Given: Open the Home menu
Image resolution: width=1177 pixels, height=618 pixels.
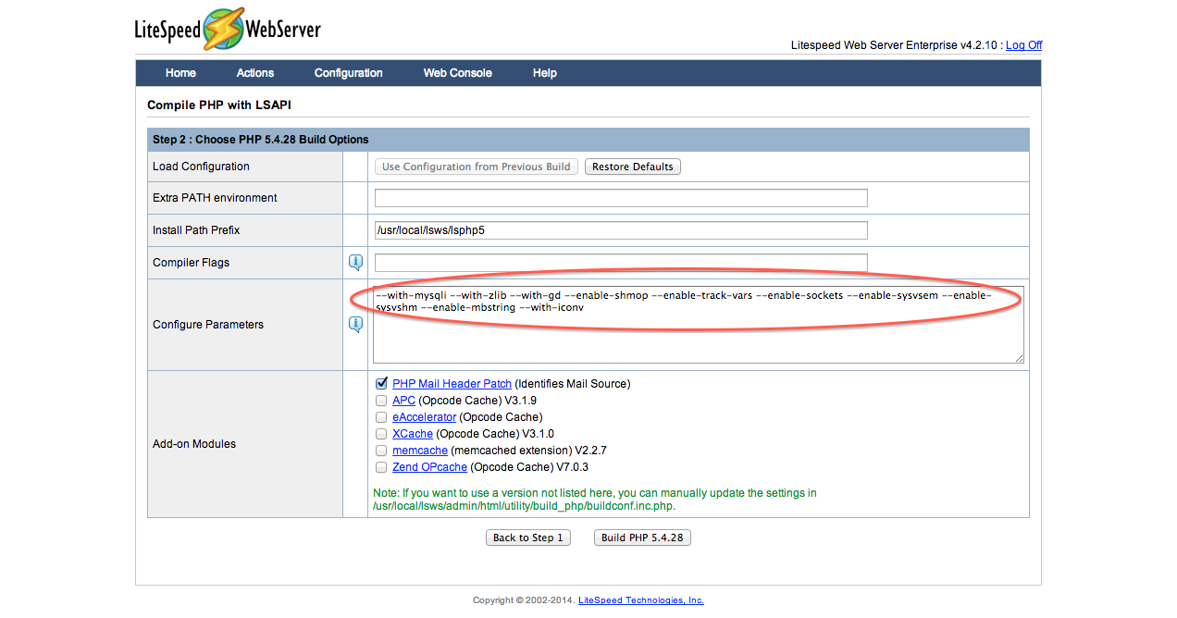Looking at the screenshot, I should [180, 73].
